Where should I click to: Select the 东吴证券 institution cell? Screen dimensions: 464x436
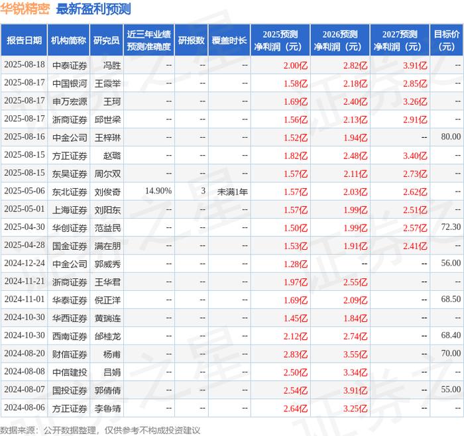click(70, 174)
